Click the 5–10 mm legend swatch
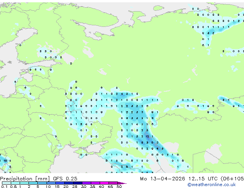 (42, 183)
